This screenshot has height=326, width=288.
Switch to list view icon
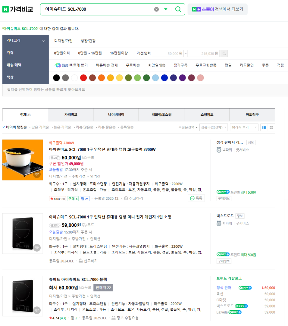coord(264,128)
